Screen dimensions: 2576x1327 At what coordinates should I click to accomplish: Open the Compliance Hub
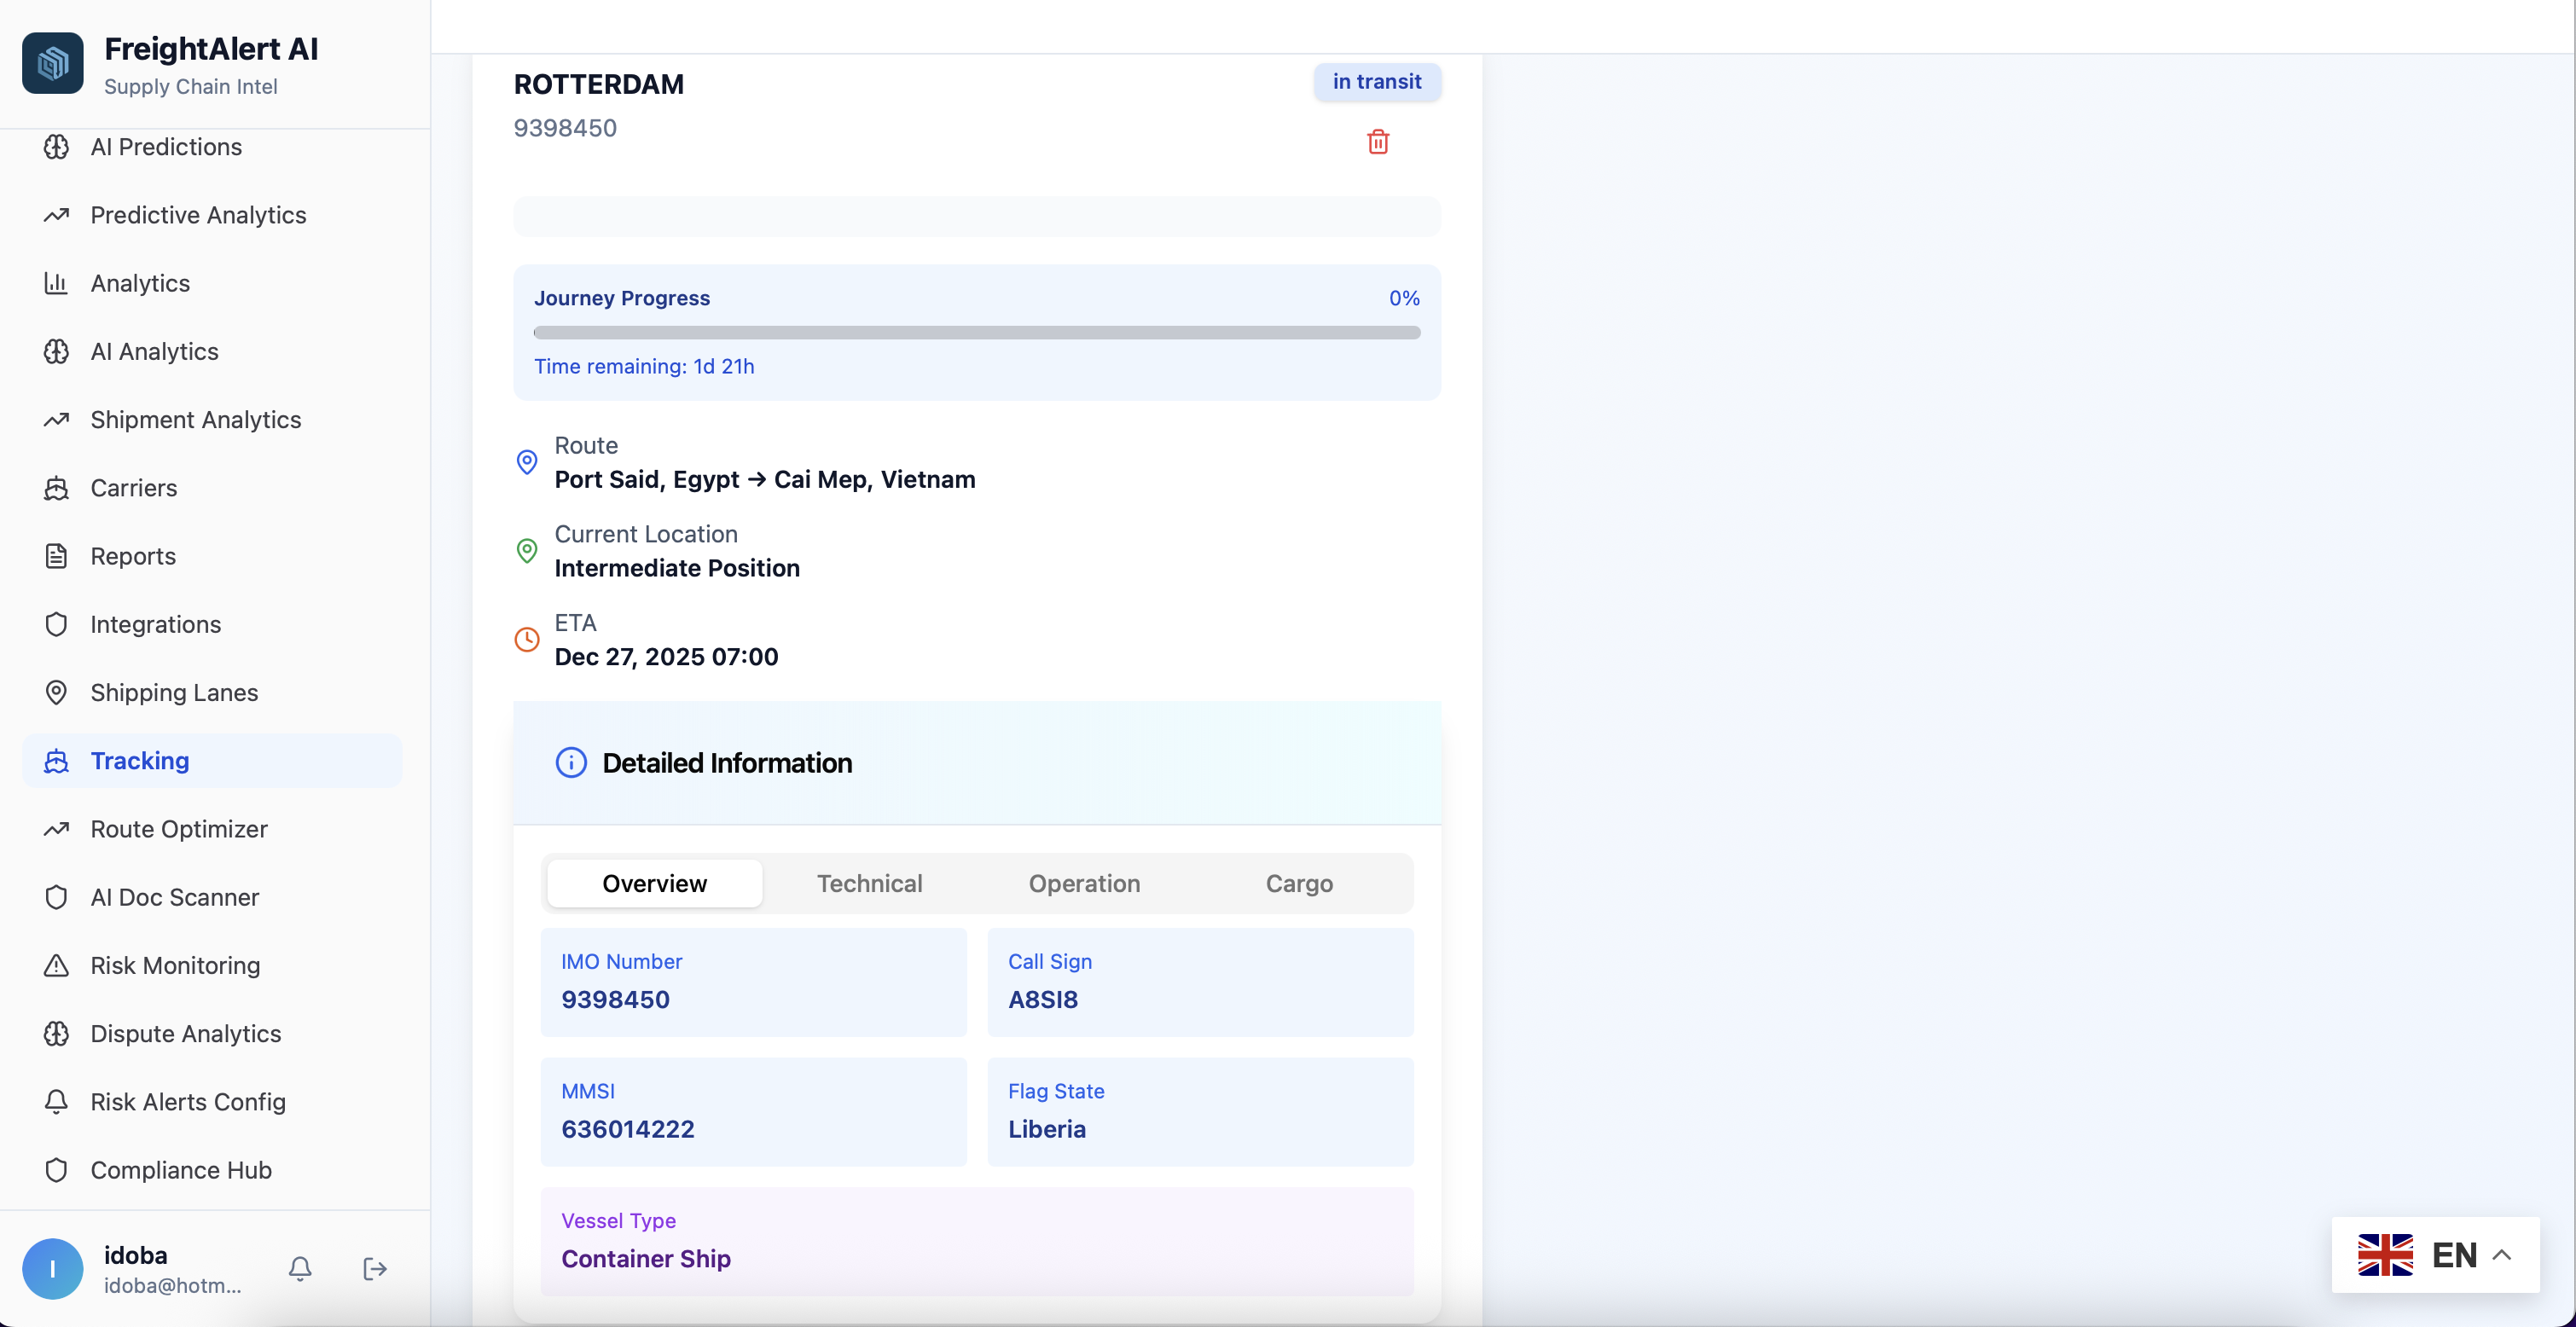[181, 1170]
